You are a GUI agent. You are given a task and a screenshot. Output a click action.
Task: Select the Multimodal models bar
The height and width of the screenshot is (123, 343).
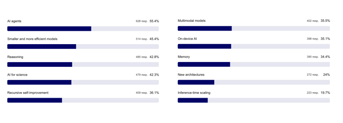coord(253,28)
